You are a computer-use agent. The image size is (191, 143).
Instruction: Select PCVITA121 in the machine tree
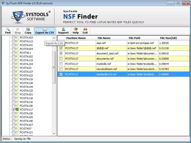click(26, 132)
